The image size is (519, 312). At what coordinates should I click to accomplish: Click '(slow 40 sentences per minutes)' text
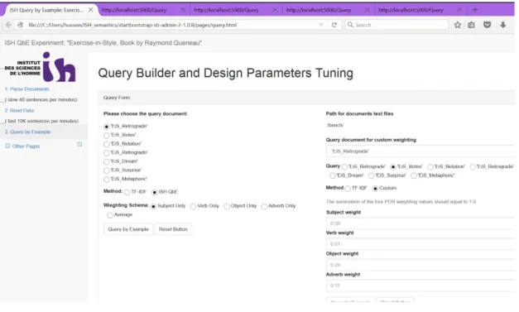pos(41,99)
